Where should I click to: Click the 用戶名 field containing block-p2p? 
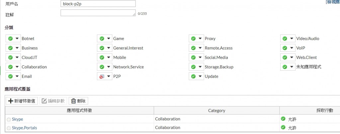(x=98, y=4)
